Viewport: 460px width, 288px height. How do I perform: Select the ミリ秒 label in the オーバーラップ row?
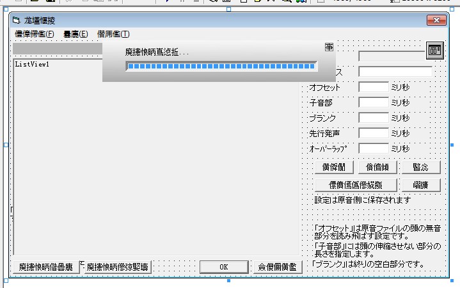(401, 149)
